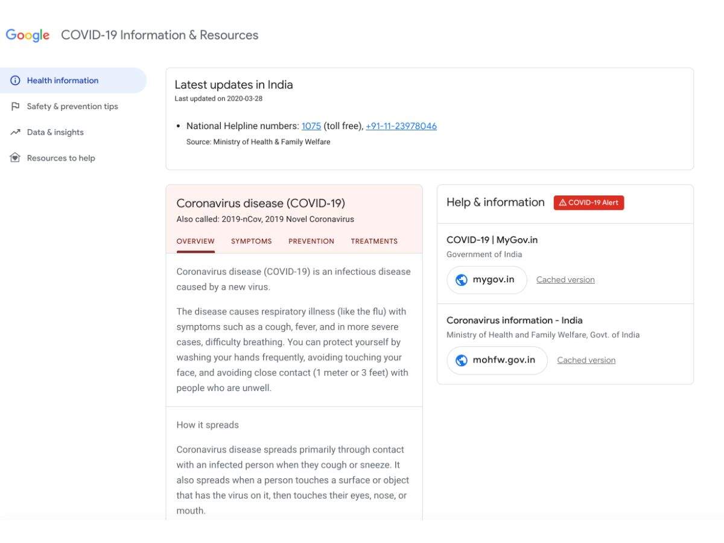Select the TREATMENTS tab

[x=374, y=241]
